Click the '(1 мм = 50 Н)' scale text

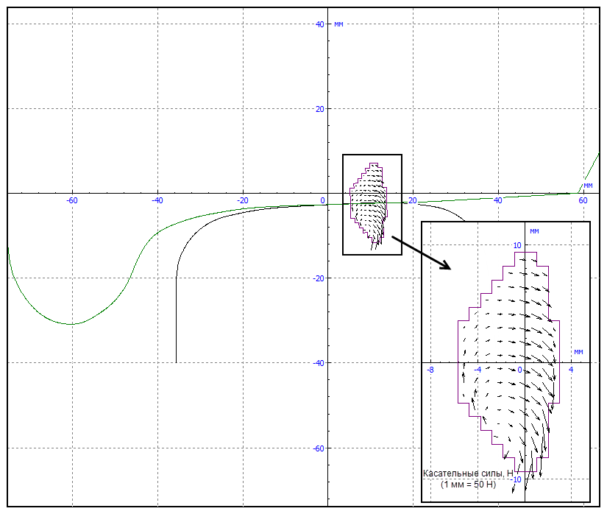click(468, 485)
